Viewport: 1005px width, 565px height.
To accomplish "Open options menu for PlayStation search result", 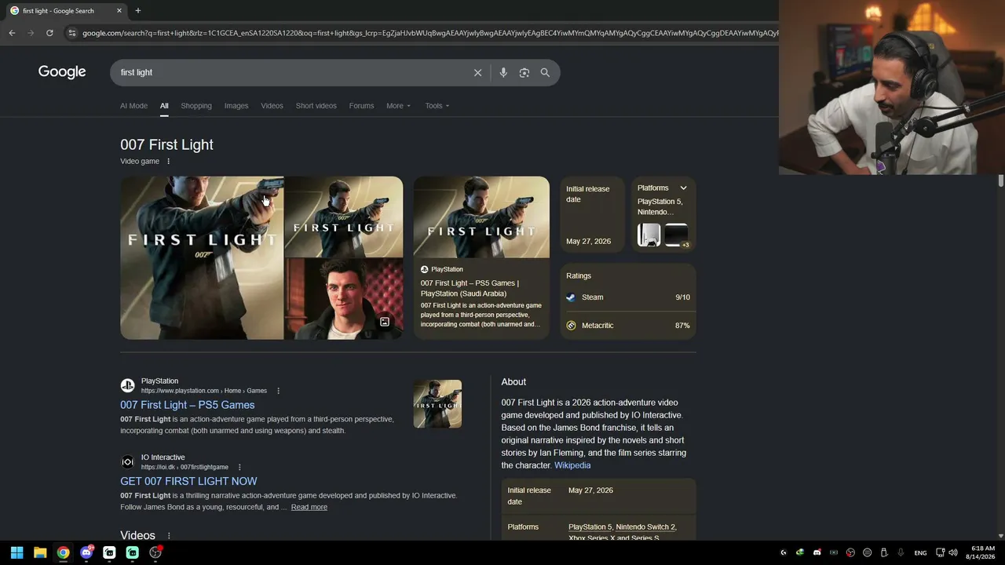I will tap(278, 391).
